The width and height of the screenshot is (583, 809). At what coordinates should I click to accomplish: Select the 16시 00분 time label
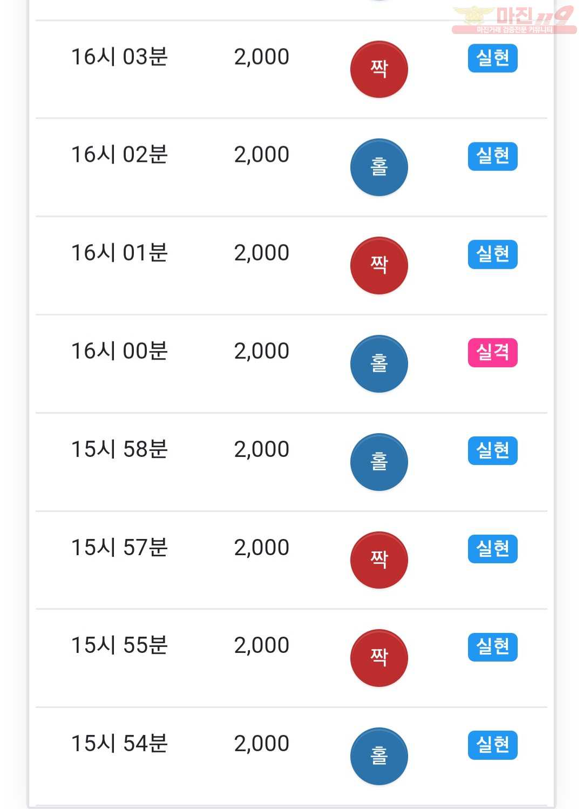pos(119,351)
